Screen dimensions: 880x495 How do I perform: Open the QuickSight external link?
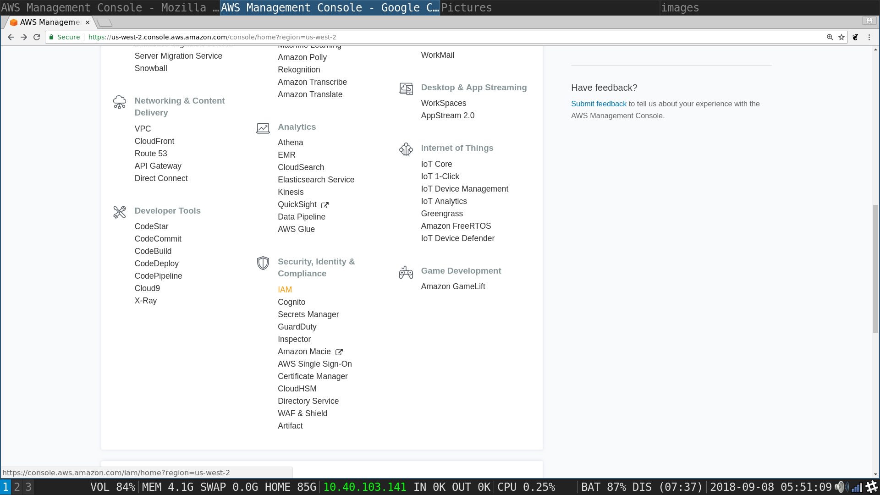[x=297, y=204]
